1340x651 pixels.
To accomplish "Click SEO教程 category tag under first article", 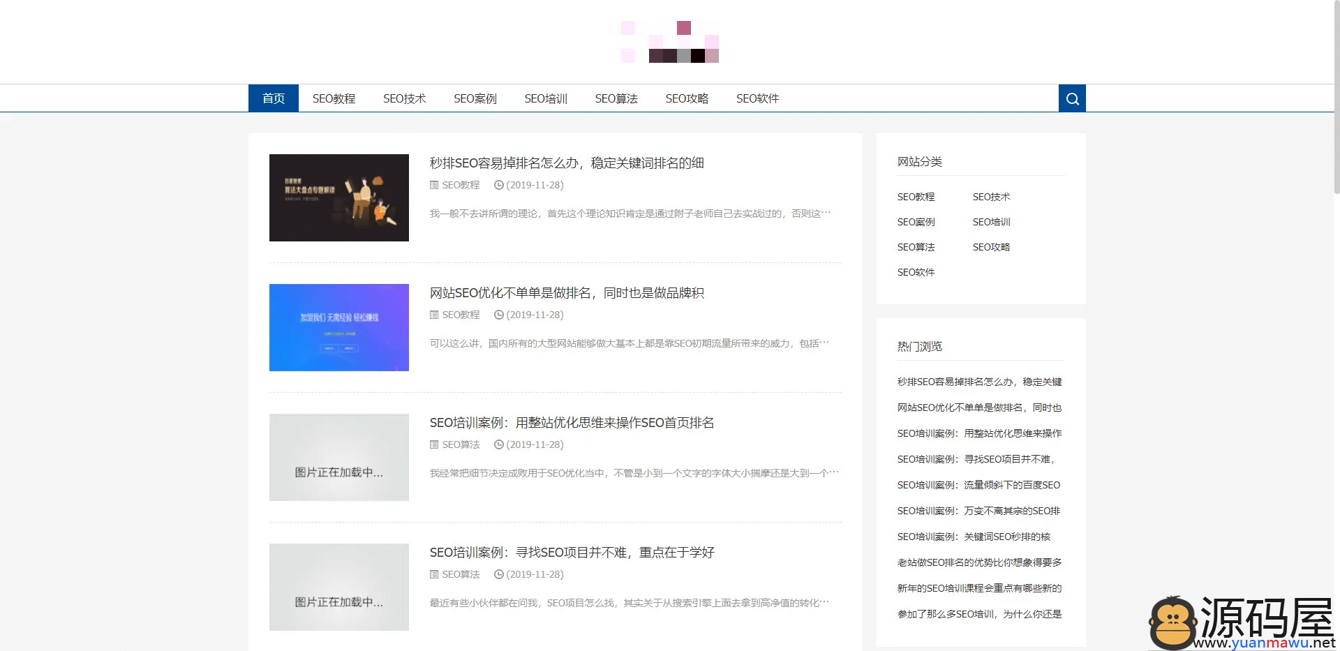I will pyautogui.click(x=461, y=185).
